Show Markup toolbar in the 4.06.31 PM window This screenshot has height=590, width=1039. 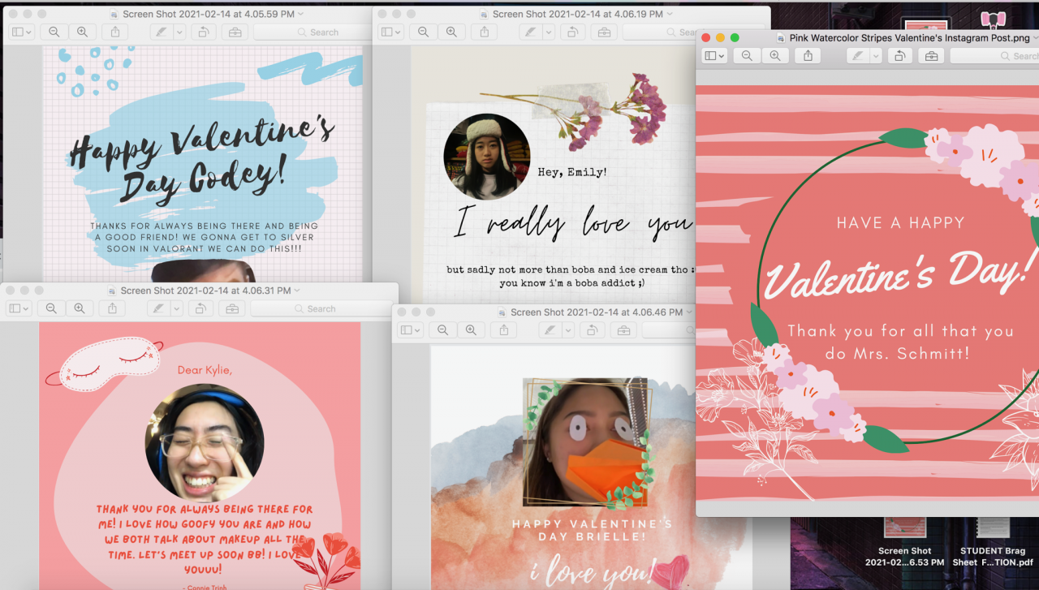point(232,309)
